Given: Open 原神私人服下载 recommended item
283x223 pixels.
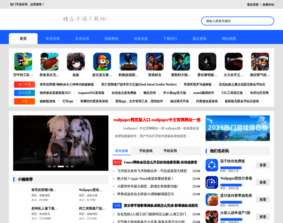Looking at the screenshot, I should 45,209.
